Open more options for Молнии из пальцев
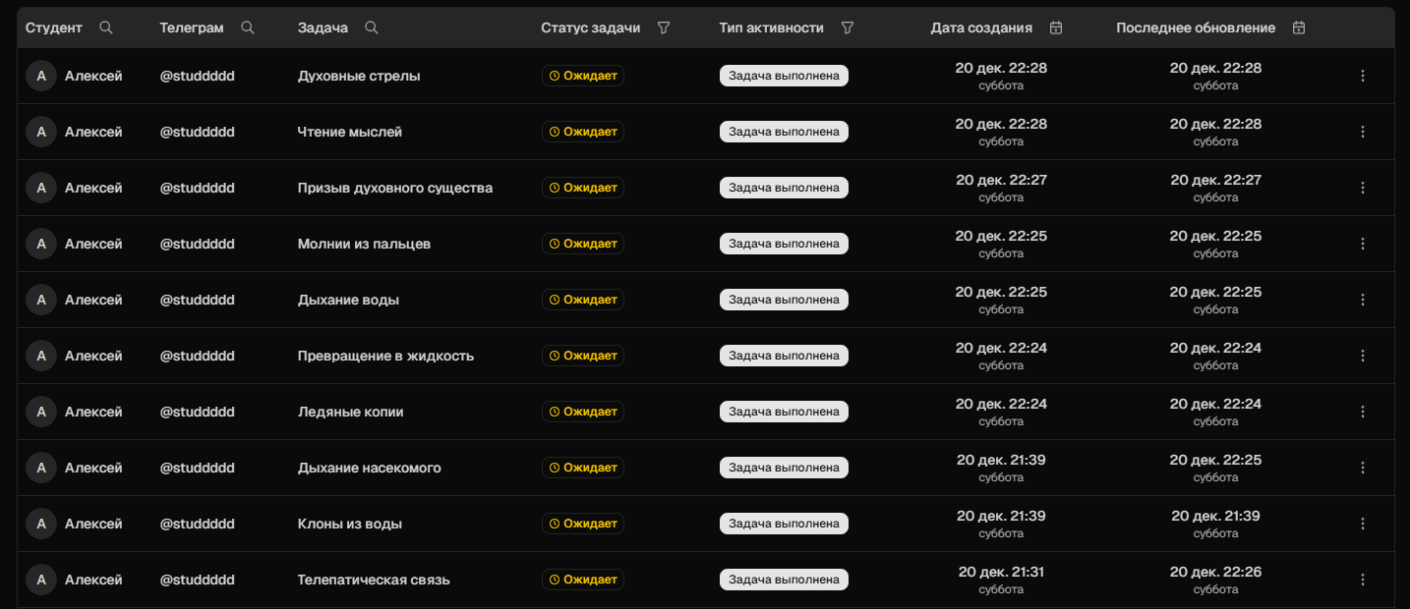 (x=1363, y=244)
